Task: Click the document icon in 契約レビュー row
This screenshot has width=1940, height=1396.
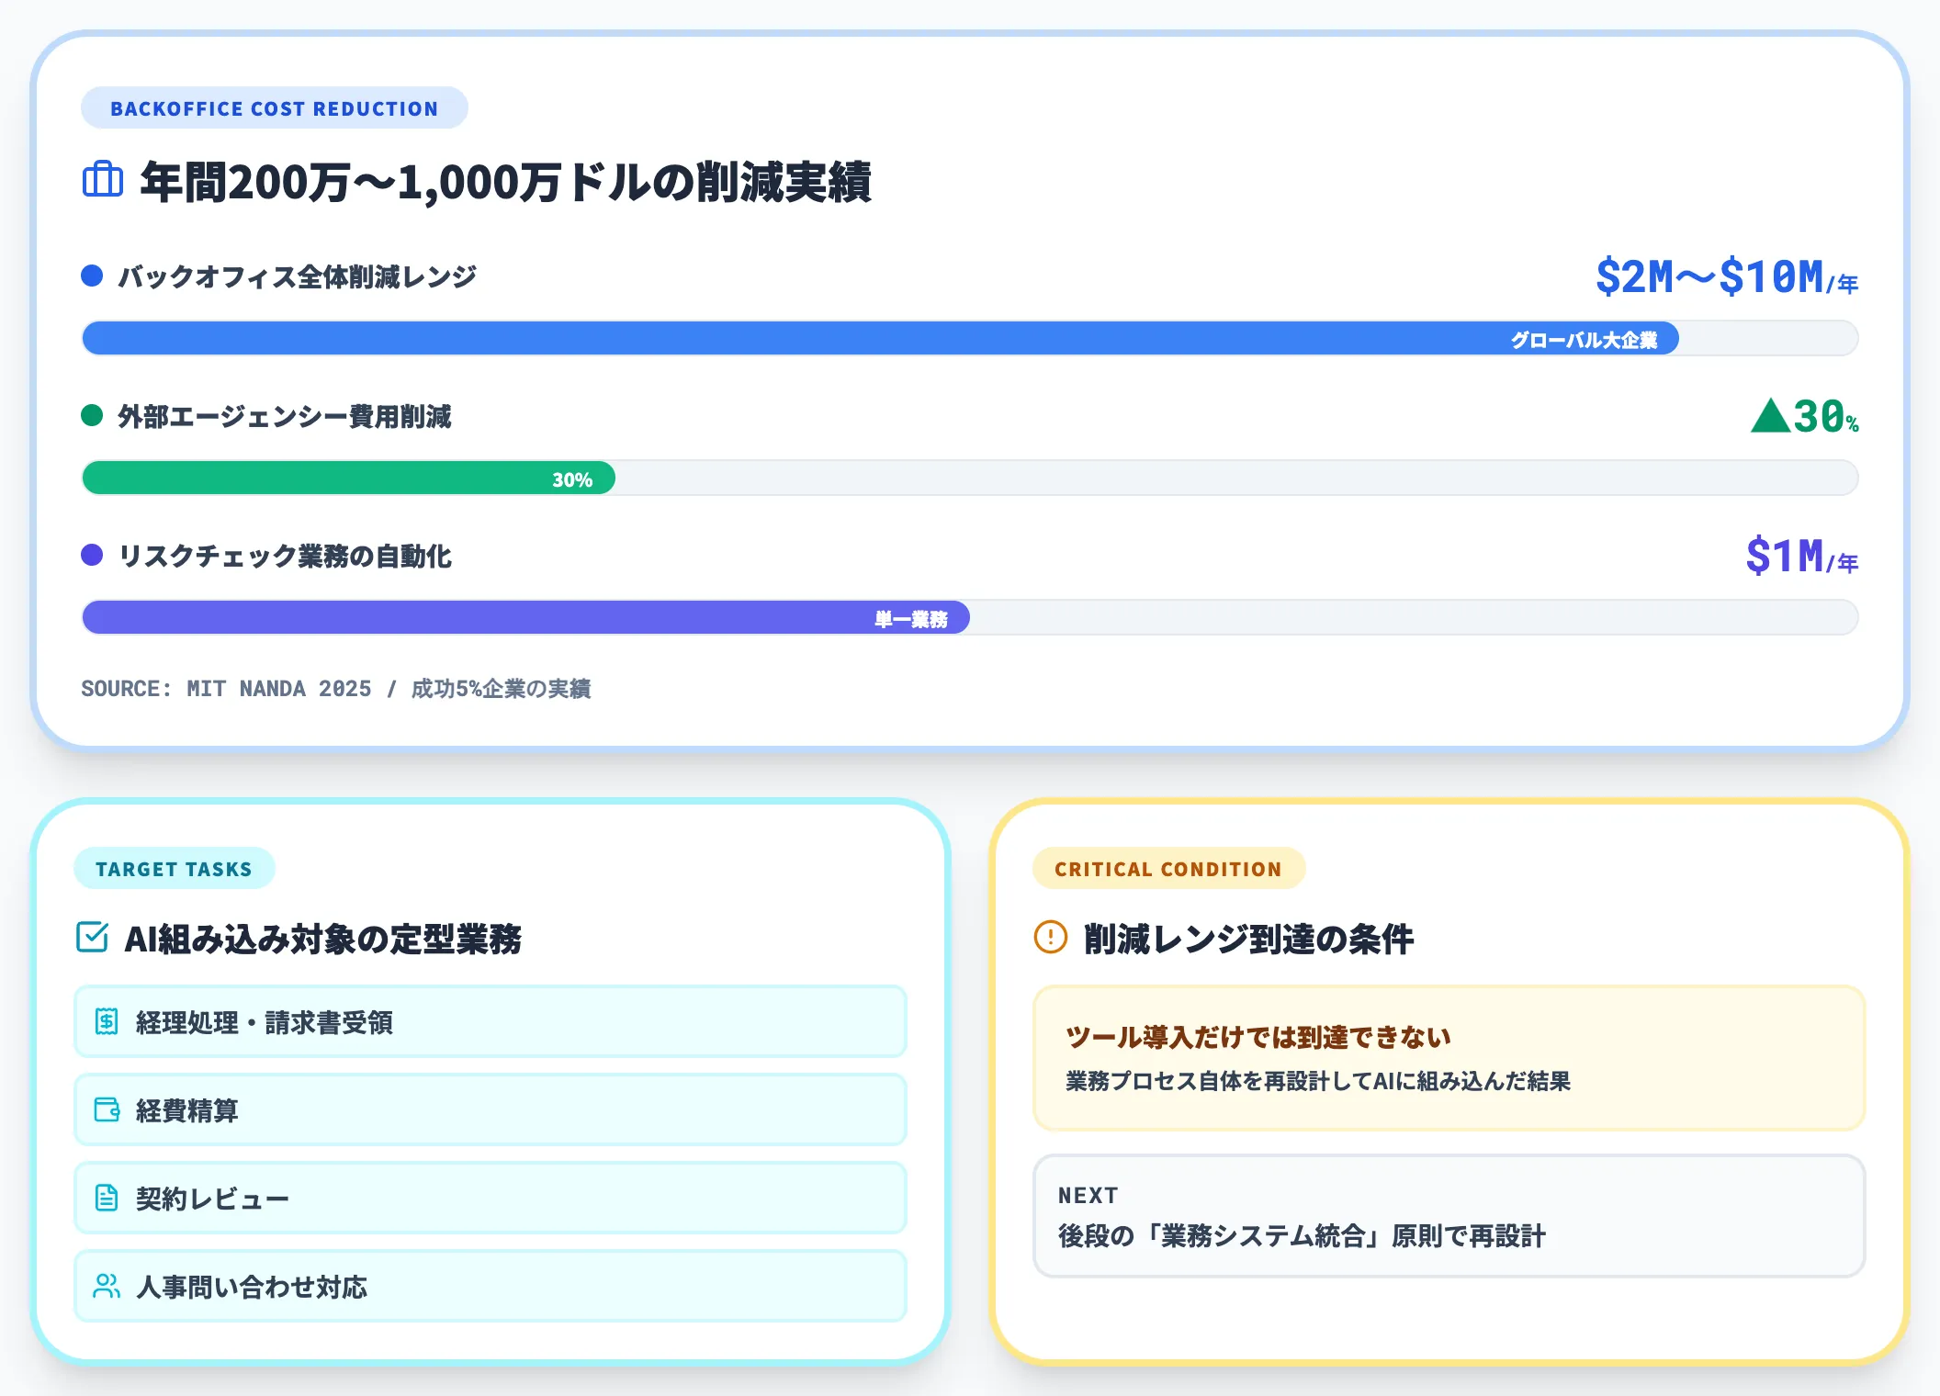Action: pyautogui.click(x=107, y=1198)
